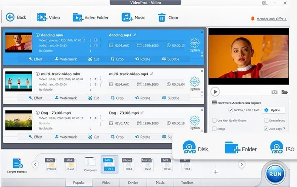The height and width of the screenshot is (187, 297).
Task: Open hardware acceleration Option button
Action: [x=273, y=110]
